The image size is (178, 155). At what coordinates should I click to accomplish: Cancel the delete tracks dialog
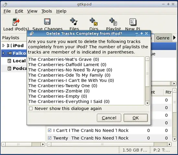pos(109,118)
